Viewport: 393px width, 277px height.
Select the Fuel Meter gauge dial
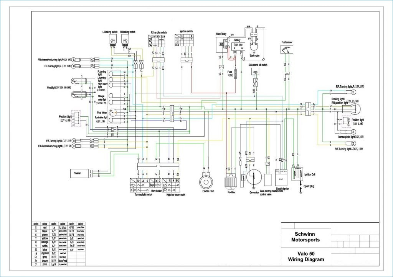[112, 112]
